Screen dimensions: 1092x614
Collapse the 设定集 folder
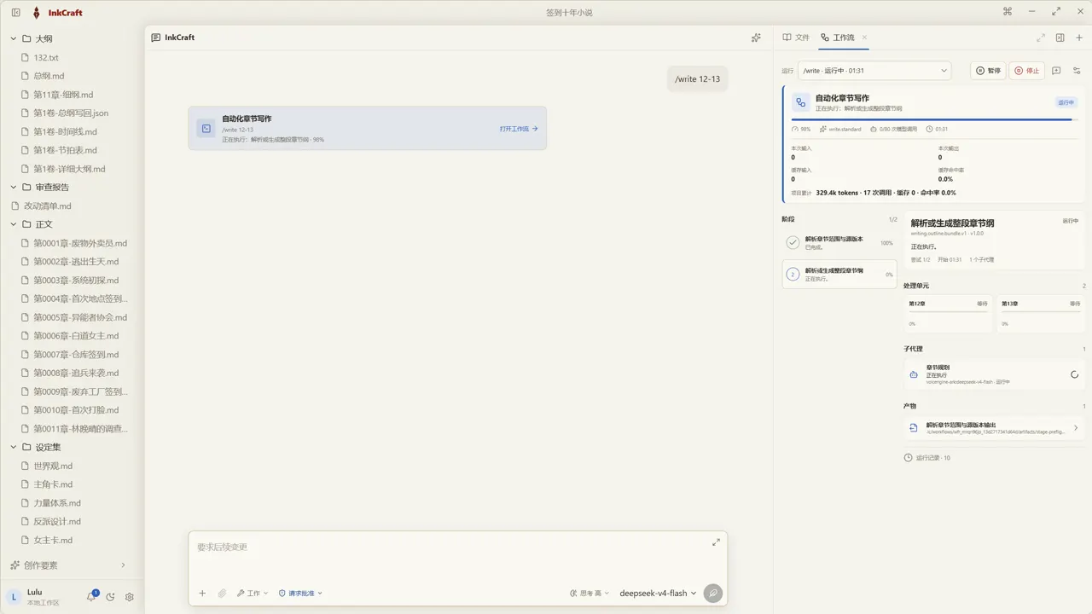pyautogui.click(x=14, y=447)
